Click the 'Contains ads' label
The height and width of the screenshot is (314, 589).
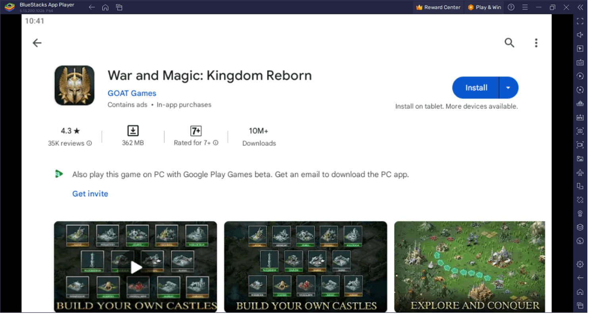127,105
